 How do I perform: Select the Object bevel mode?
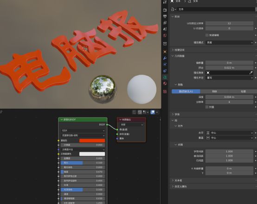pos(214,92)
